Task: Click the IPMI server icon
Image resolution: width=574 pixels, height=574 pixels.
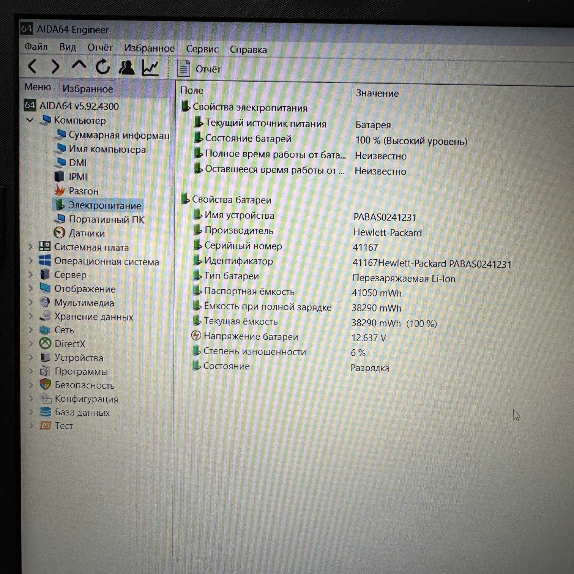Action: 60,177
